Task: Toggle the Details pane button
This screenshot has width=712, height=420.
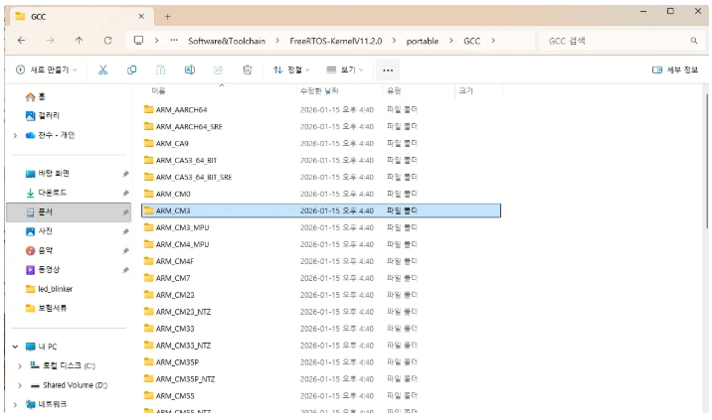Action: pyautogui.click(x=675, y=70)
